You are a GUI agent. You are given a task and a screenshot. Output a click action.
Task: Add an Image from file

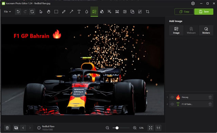pyautogui.click(x=176, y=30)
